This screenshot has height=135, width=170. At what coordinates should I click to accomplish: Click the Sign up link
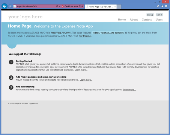coord(150,15)
